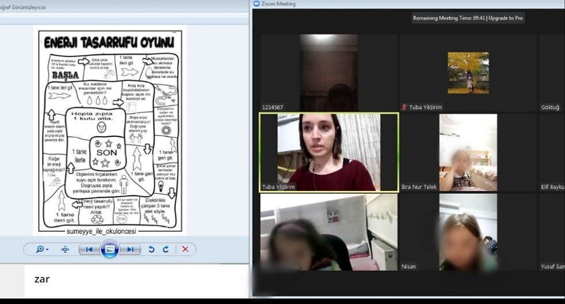Select the Ikra Nur Telek video tile
This screenshot has height=304, width=565.
point(468,152)
